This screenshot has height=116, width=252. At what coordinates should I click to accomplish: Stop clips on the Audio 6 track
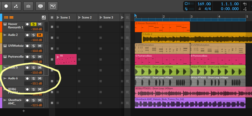pos(52,81)
